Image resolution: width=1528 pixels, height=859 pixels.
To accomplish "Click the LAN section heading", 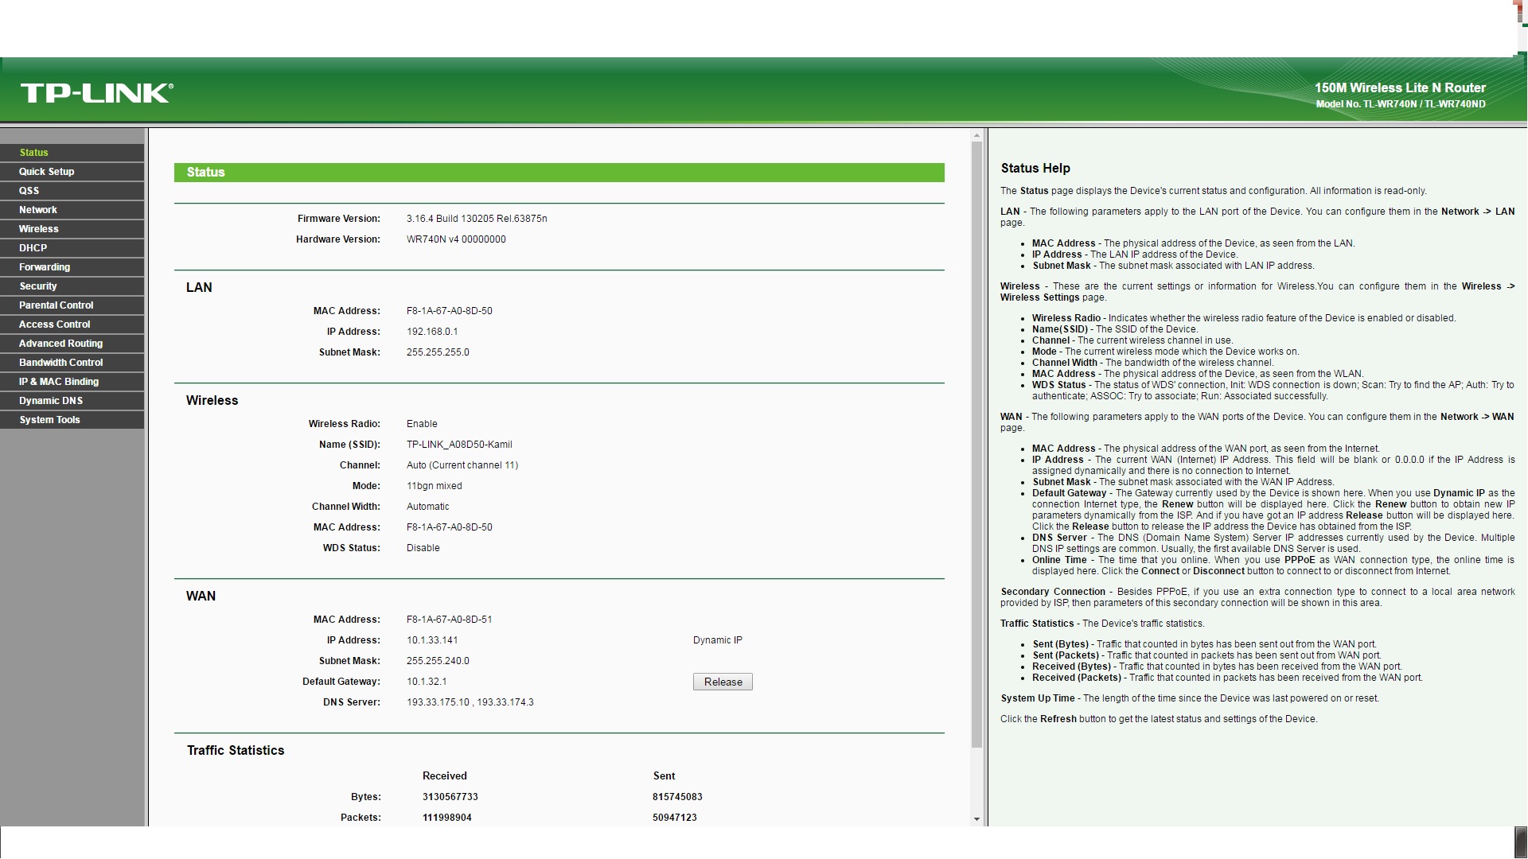I will tap(199, 288).
